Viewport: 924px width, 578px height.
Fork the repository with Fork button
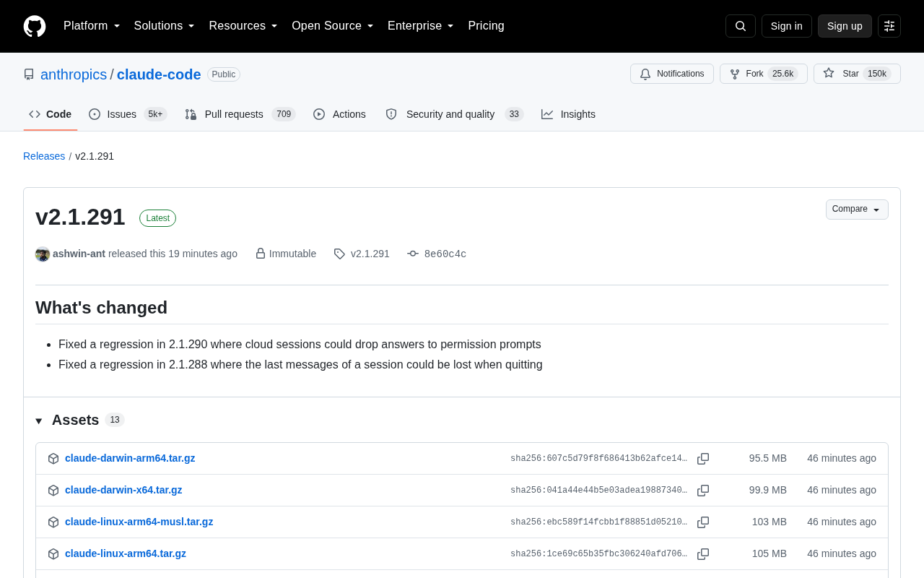[764, 74]
